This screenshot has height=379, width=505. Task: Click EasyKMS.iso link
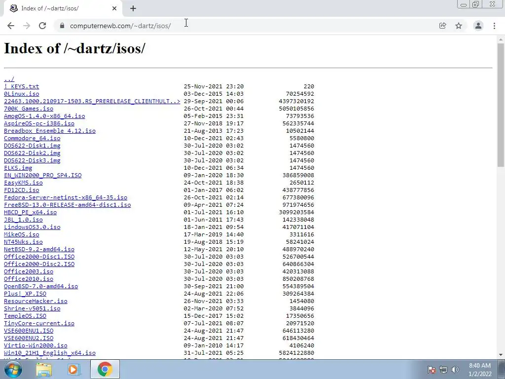23,183
